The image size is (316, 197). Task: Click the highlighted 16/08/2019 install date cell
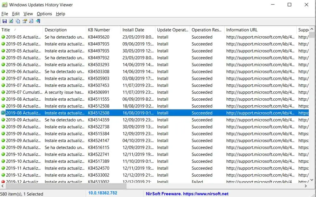138,113
